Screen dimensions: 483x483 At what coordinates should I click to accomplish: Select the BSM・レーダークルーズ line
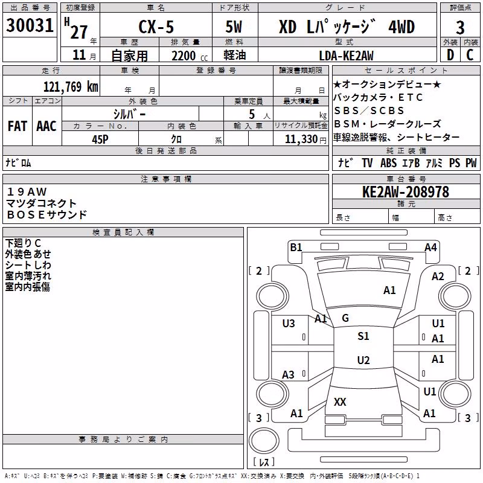tap(388, 124)
